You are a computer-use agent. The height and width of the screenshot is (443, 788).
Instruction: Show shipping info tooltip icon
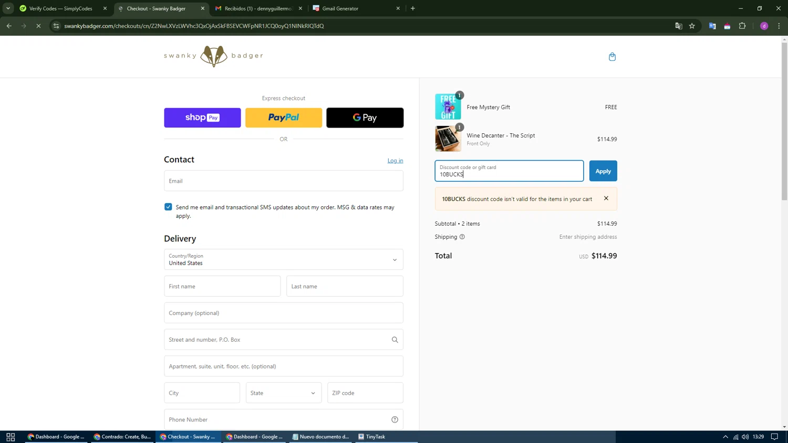tap(462, 237)
